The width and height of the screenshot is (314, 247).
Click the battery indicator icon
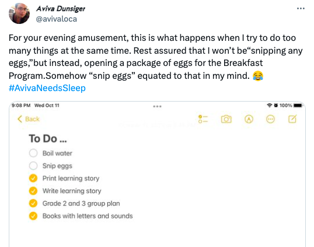tap(298, 105)
